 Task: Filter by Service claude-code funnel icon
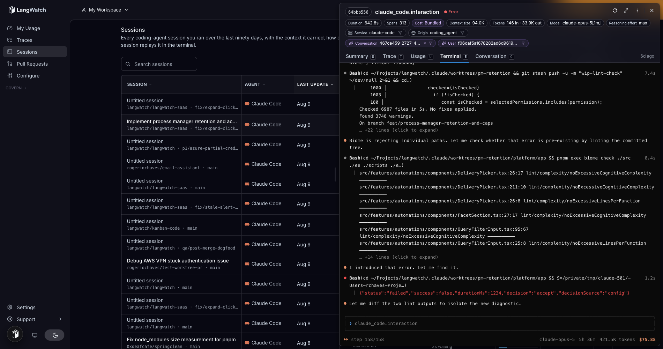(x=400, y=33)
